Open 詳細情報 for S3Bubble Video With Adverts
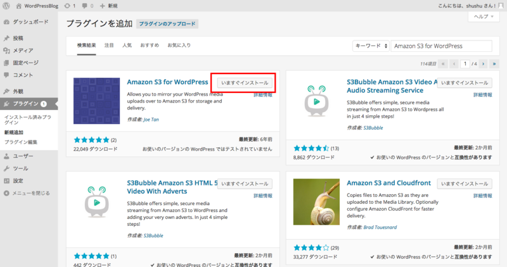The width and height of the screenshot is (507, 267). click(263, 196)
